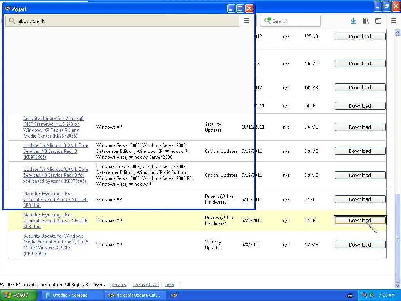Viewport: 401px width, 301px height.
Task: Click the 4.2 MB size cell
Action: (311, 245)
